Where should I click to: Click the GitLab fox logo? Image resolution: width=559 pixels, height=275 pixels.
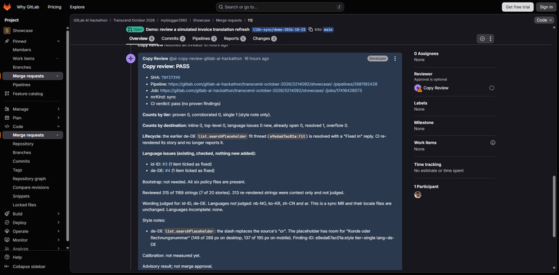(7, 7)
